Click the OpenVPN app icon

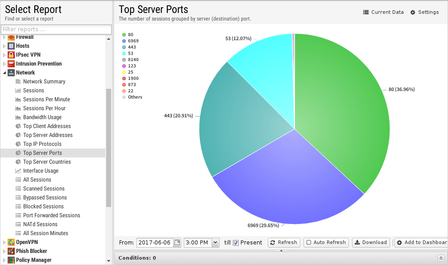tap(11, 242)
